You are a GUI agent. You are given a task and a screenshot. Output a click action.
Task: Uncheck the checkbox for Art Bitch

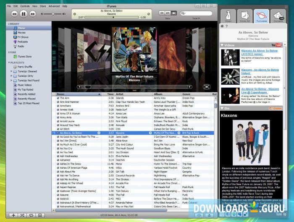pos(58,129)
